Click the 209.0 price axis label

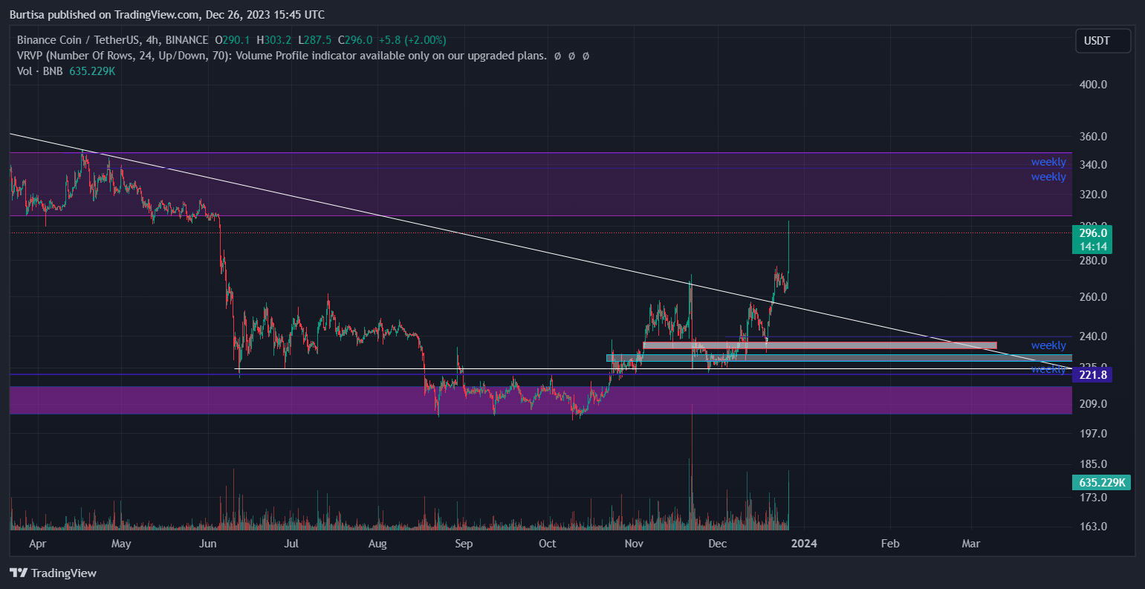tap(1093, 404)
